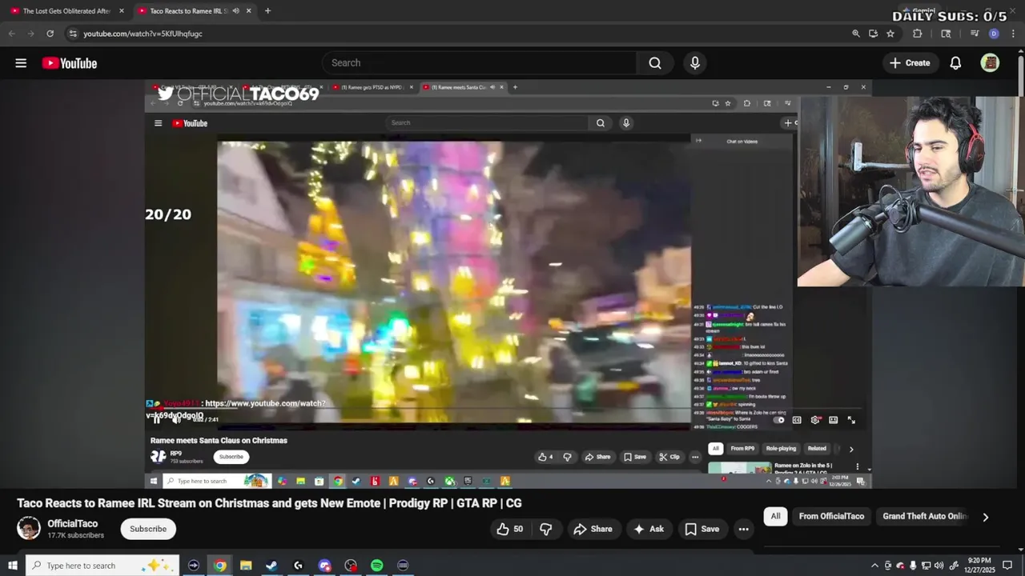1025x576 pixels.
Task: Click the Windows taskbar search box
Action: pos(101,566)
